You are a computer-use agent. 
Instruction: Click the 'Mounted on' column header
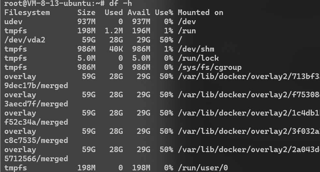200,13
